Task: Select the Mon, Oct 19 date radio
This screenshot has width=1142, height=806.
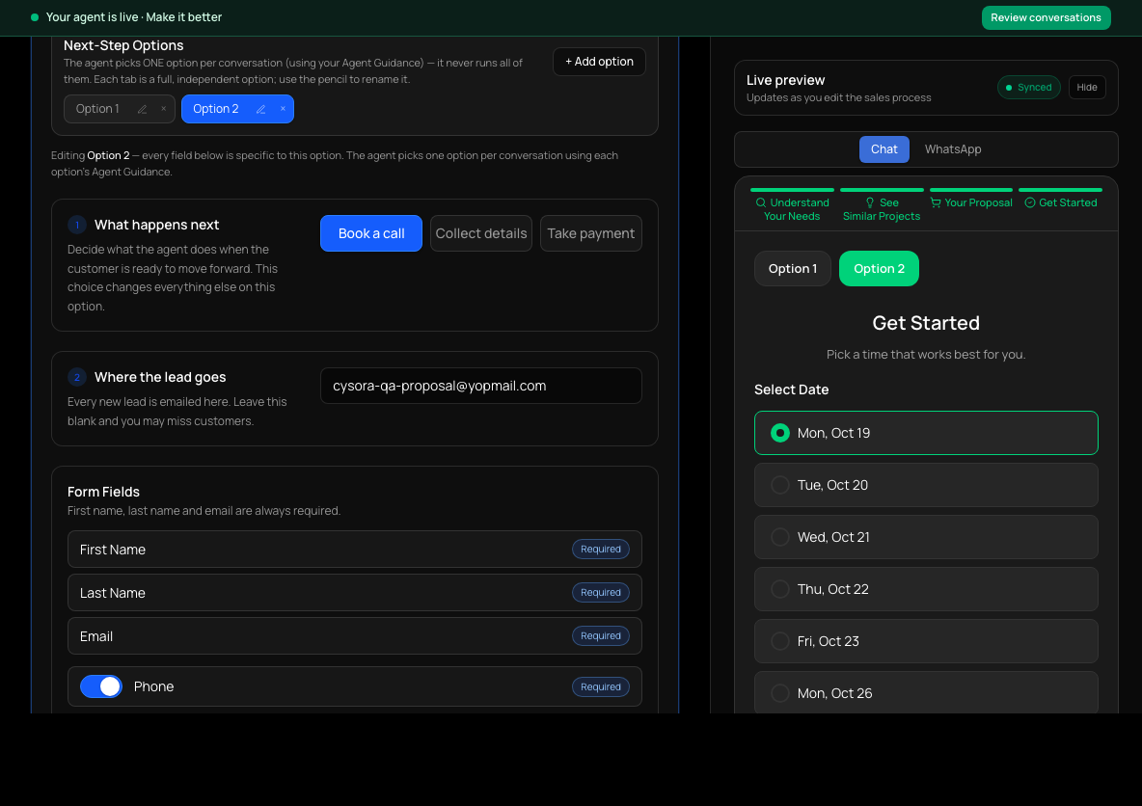Action: [780, 433]
